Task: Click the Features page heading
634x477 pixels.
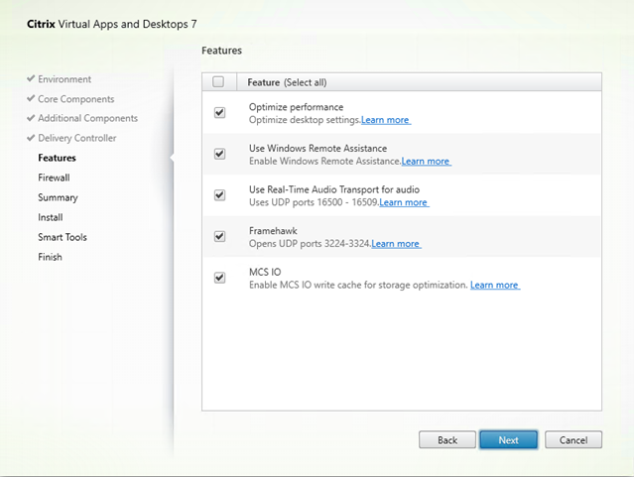Action: coord(221,51)
